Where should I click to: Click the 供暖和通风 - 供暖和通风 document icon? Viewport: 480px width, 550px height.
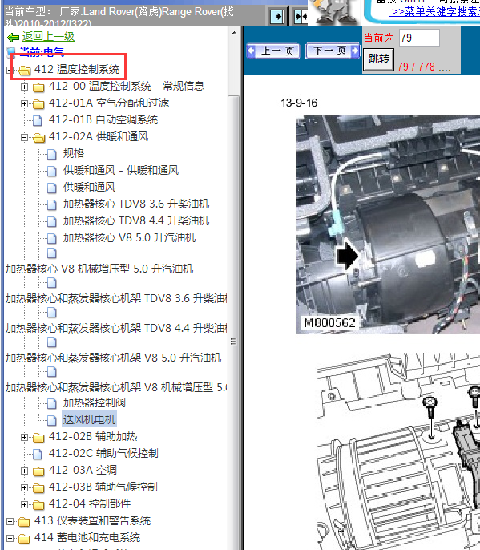(52, 171)
